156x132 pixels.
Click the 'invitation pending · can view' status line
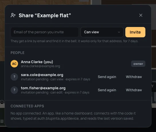tap(56, 79)
